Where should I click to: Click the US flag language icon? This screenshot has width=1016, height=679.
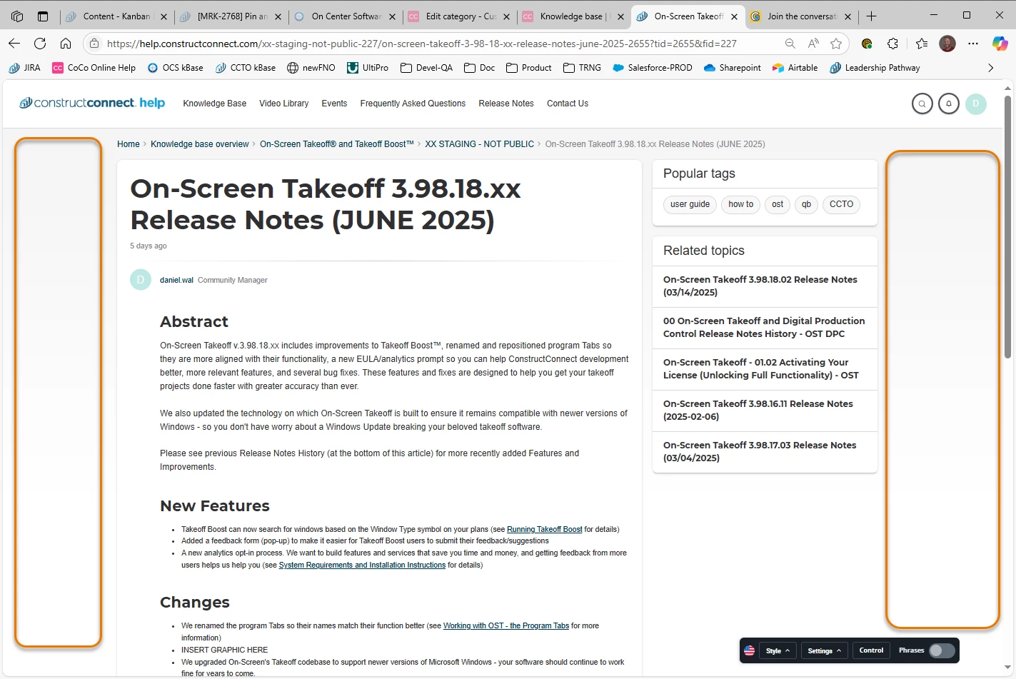750,650
